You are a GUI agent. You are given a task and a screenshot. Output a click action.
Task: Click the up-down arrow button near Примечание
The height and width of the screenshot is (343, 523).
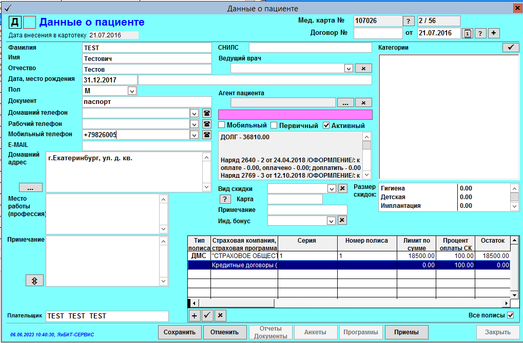[x=34, y=281]
